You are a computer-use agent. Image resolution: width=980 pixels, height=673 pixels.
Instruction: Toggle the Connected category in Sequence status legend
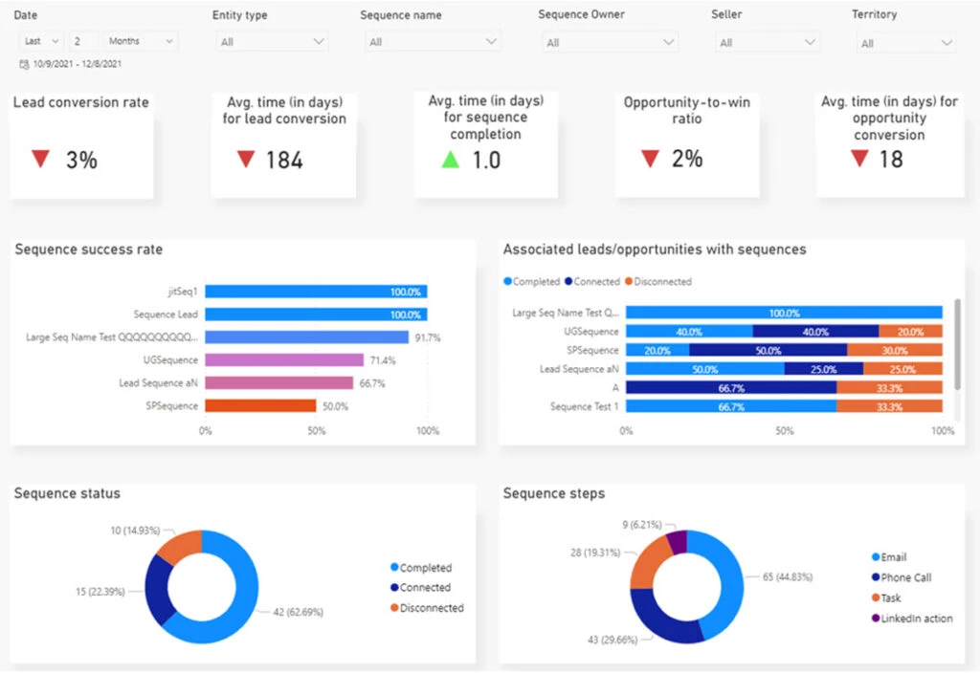point(421,587)
